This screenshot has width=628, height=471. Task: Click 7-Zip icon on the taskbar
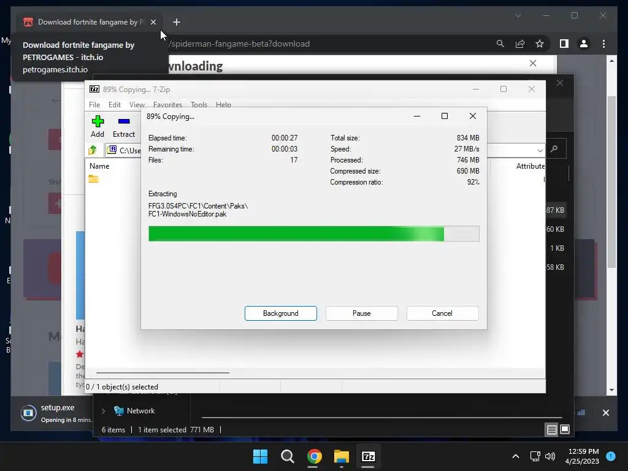tap(369, 456)
